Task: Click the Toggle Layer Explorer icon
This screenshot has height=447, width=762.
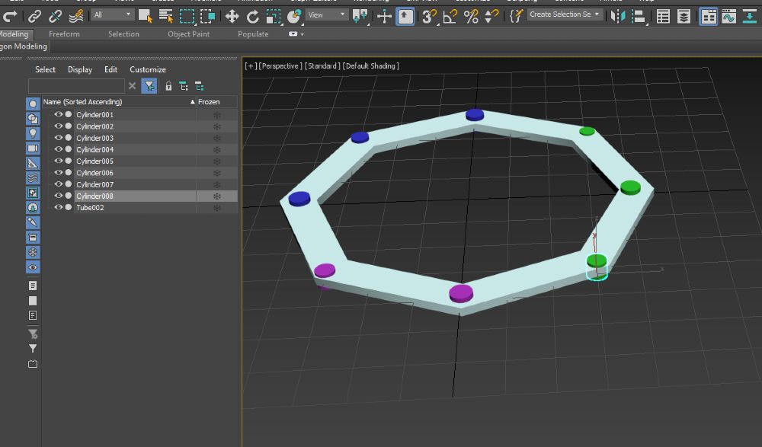Action: pyautogui.click(x=684, y=17)
